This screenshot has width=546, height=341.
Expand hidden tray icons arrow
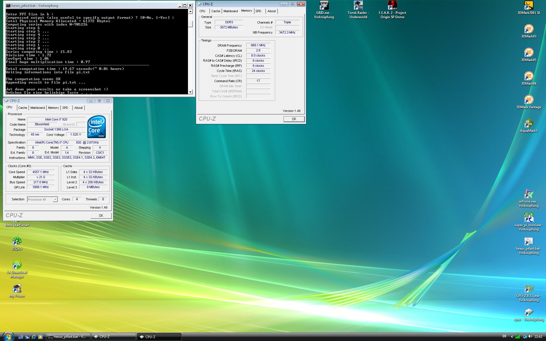tap(512, 337)
